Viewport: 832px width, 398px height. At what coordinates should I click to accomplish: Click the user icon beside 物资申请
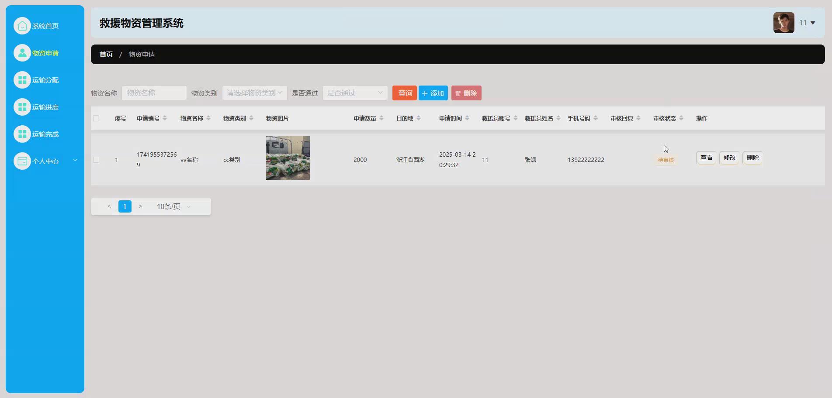coord(22,53)
